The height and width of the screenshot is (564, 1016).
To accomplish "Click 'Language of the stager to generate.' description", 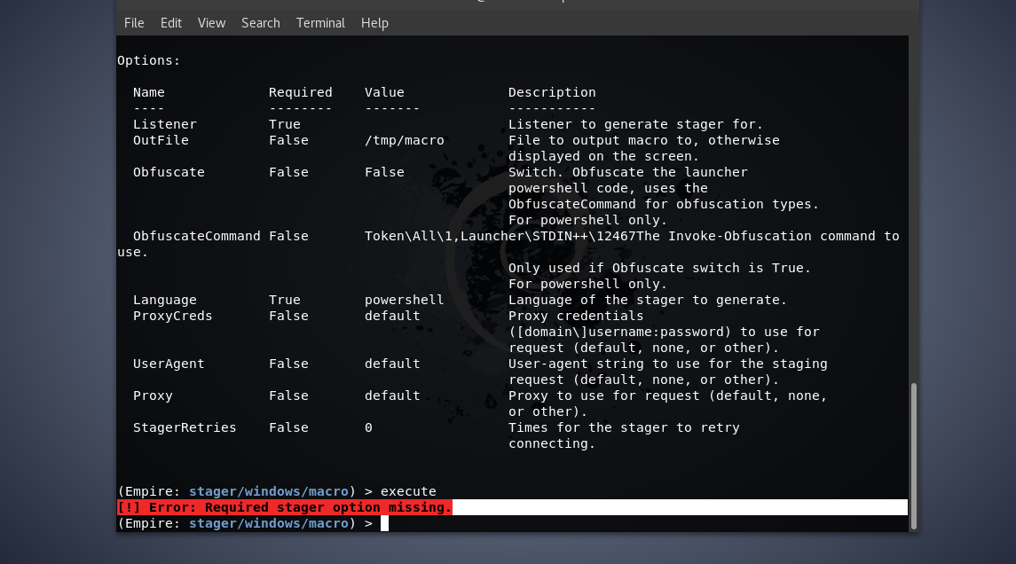I will (x=647, y=300).
